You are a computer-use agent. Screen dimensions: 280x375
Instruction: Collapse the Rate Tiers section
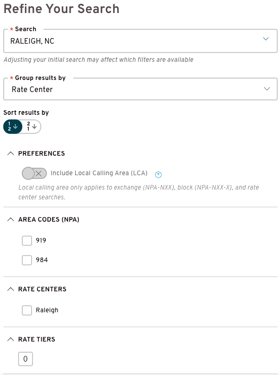click(11, 339)
